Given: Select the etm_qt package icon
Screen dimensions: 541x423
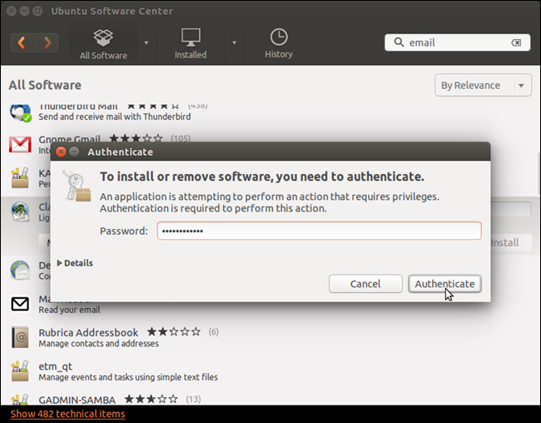Looking at the screenshot, I should coord(20,371).
